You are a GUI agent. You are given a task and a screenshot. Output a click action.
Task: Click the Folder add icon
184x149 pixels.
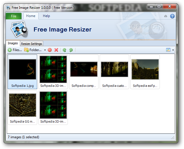pyautogui.click(x=26, y=50)
